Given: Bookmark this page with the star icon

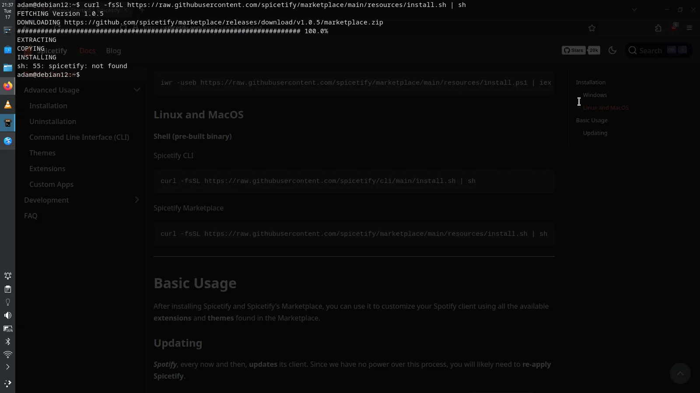Looking at the screenshot, I should pyautogui.click(x=592, y=28).
